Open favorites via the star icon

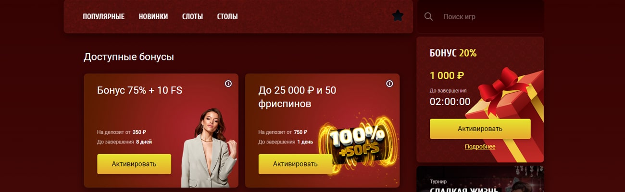click(x=398, y=16)
